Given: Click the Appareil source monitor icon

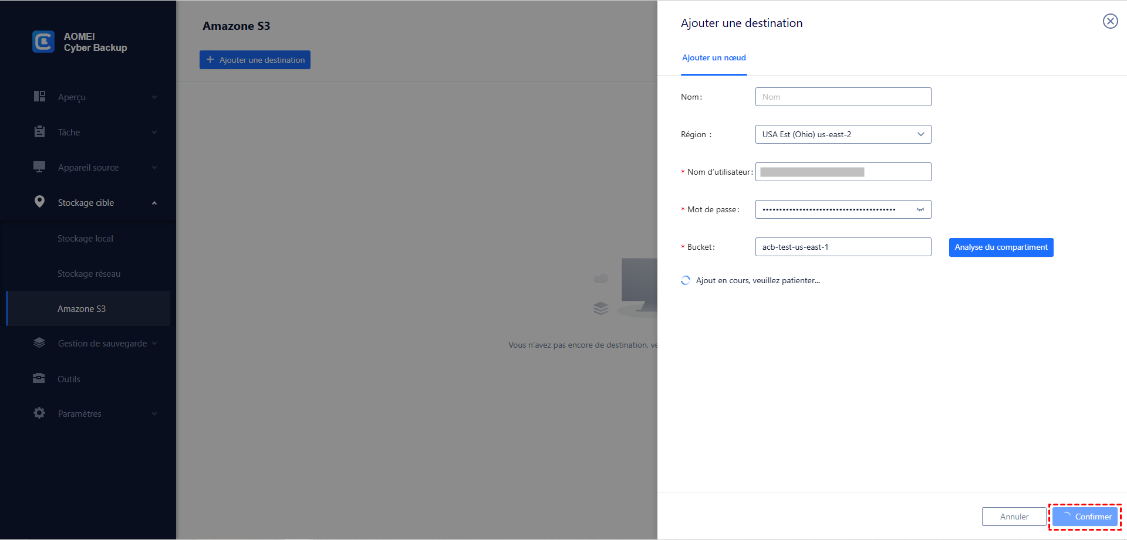Looking at the screenshot, I should (x=39, y=167).
